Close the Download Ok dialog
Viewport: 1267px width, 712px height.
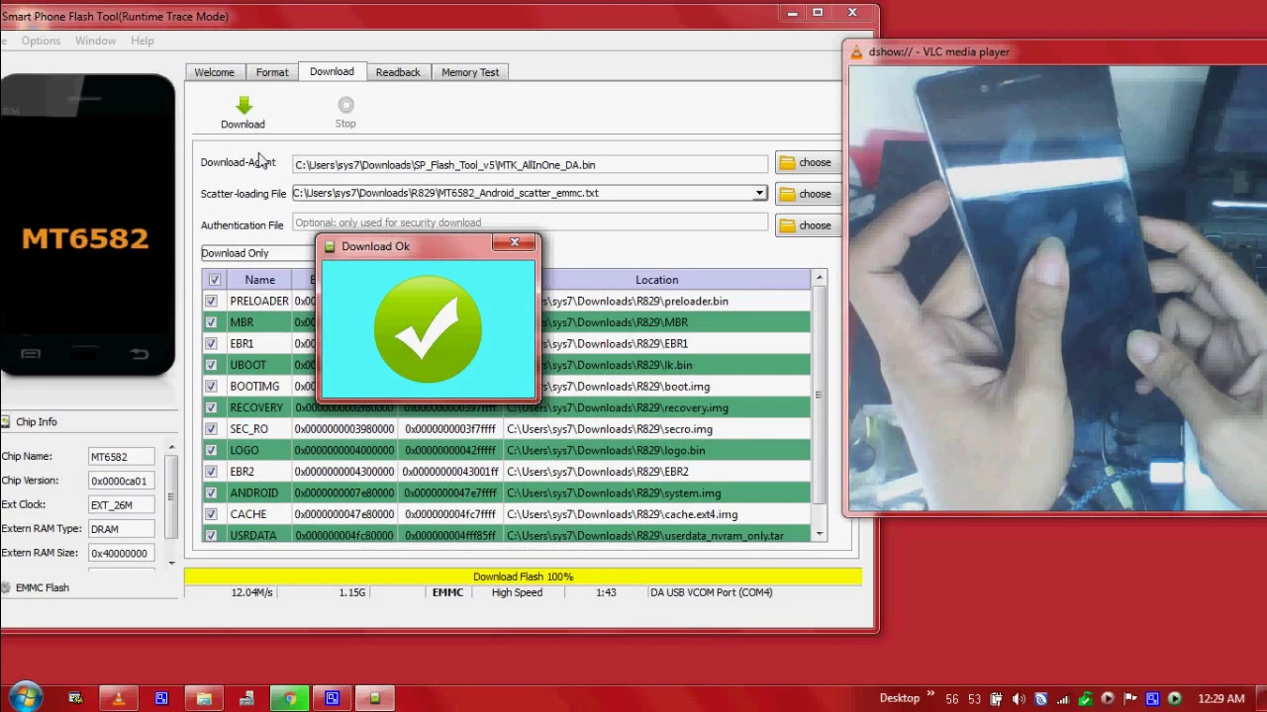coord(515,243)
